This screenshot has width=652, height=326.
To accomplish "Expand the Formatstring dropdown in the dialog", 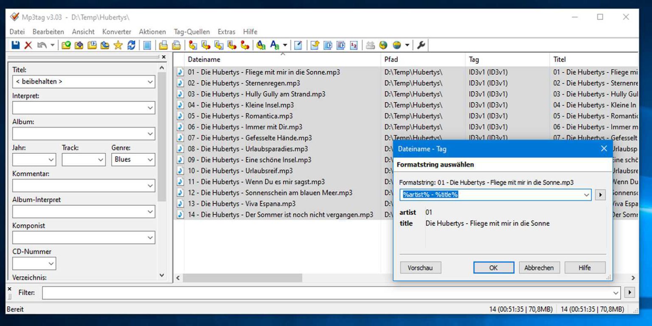I will (x=586, y=194).
